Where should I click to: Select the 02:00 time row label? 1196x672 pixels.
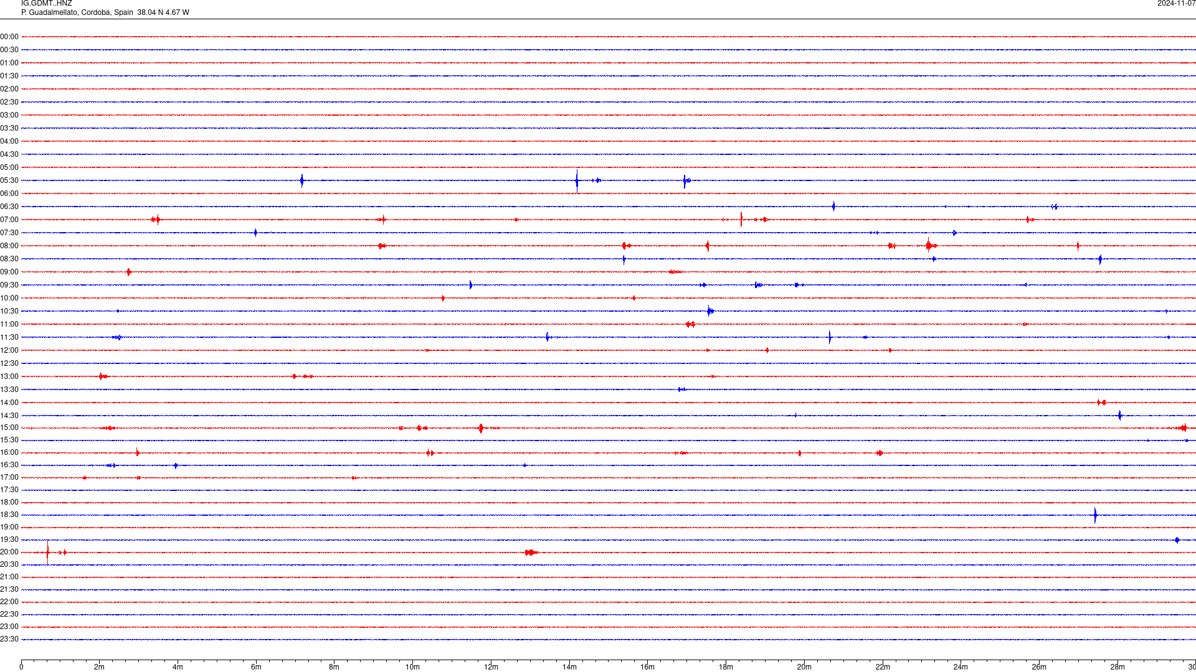tap(9, 89)
